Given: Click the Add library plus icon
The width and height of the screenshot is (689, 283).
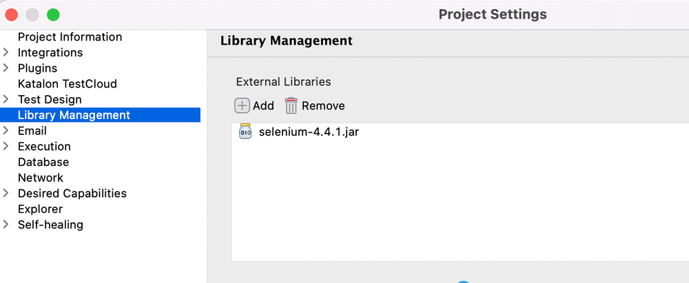Looking at the screenshot, I should tap(243, 105).
